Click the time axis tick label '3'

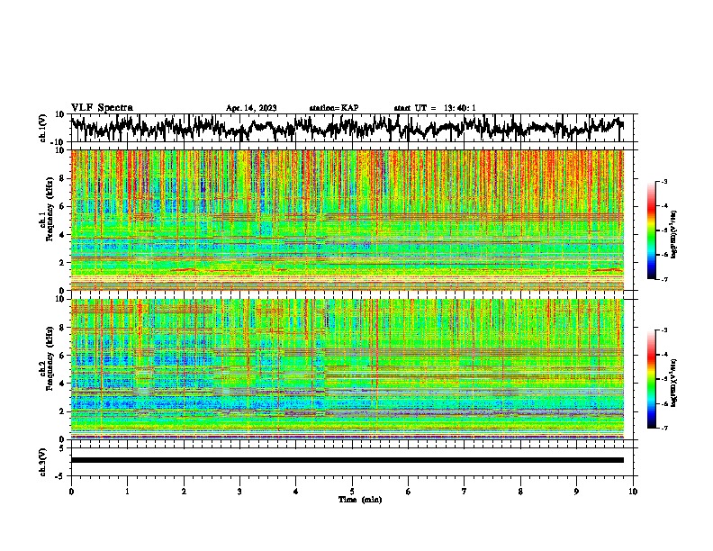click(x=239, y=492)
